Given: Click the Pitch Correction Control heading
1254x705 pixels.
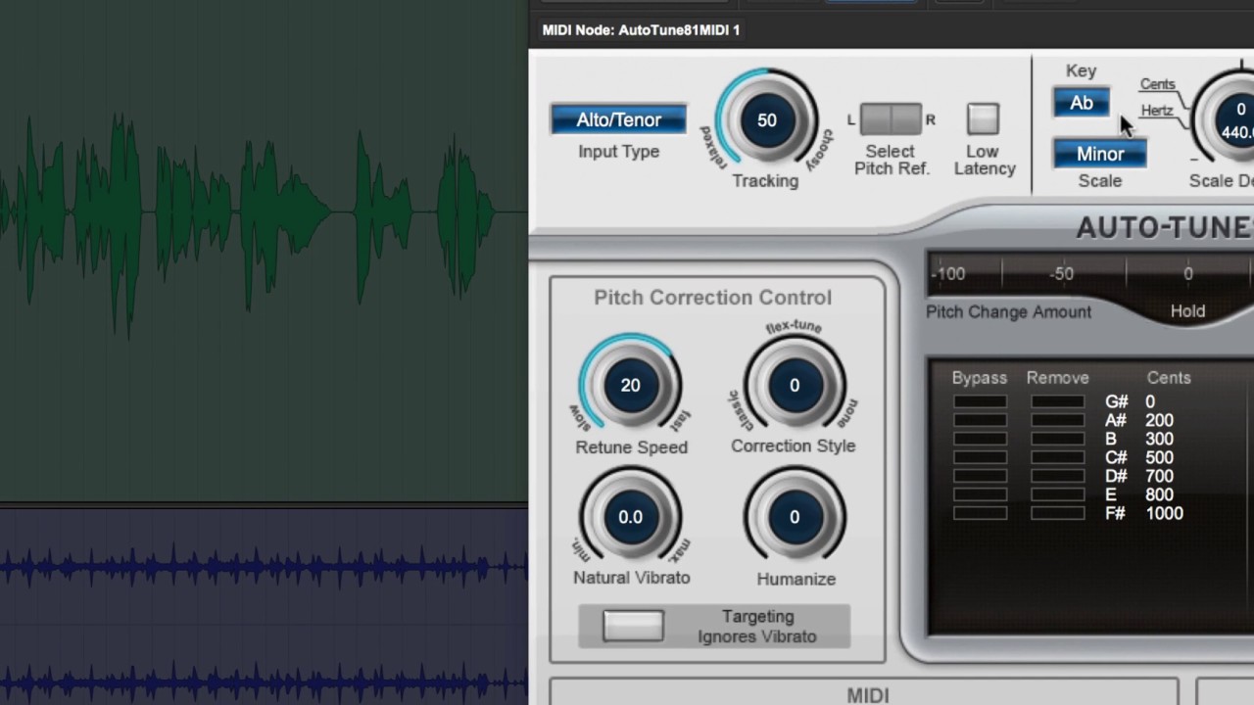Looking at the screenshot, I should [x=712, y=298].
